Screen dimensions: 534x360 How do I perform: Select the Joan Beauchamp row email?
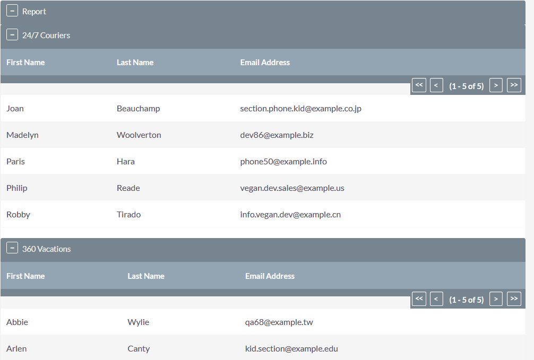[300, 109]
